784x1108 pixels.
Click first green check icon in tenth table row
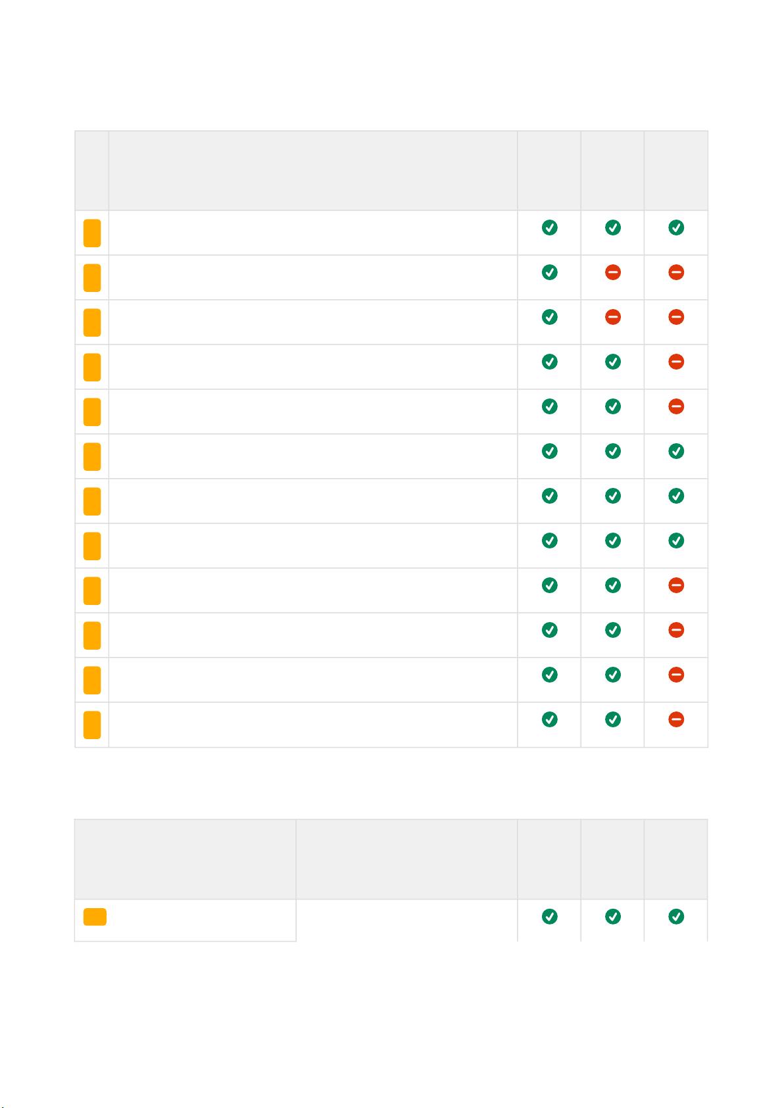(x=549, y=630)
